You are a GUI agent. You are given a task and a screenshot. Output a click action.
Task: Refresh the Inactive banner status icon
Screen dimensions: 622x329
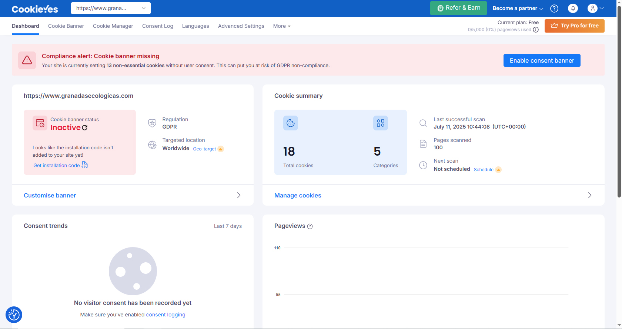pos(85,127)
